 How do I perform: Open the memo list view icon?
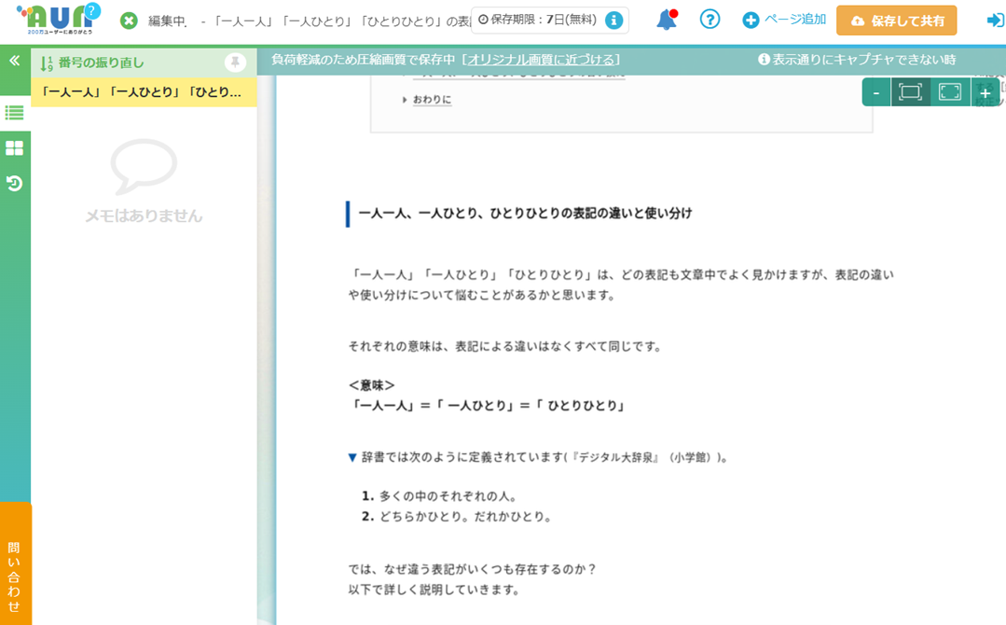pos(15,113)
